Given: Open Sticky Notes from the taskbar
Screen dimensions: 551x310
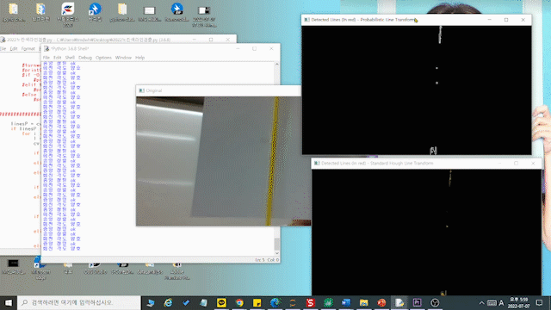Looking at the screenshot, I should pos(257,302).
